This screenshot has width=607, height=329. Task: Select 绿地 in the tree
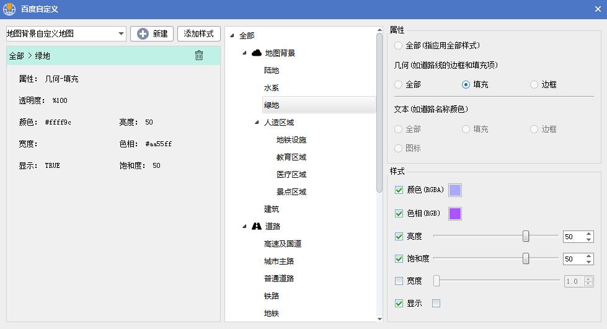pos(319,105)
